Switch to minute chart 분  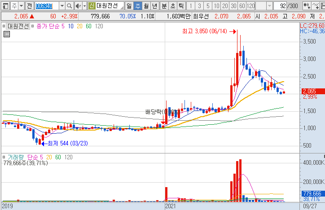(164, 6)
